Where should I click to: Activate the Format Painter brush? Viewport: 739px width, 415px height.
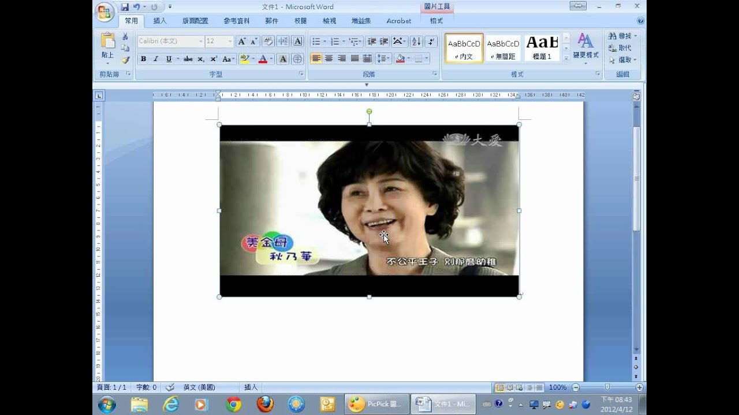pyautogui.click(x=125, y=60)
